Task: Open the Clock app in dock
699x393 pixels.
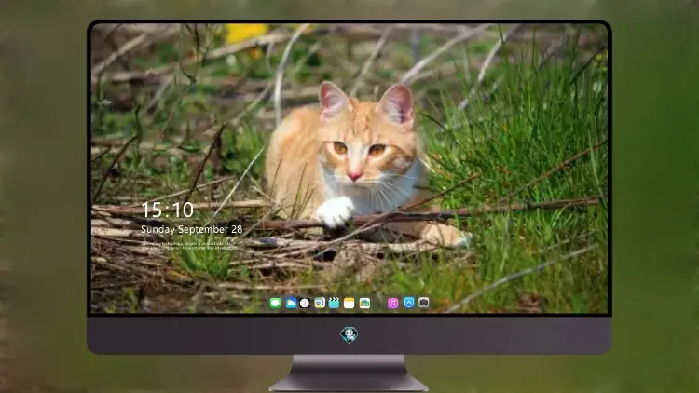Action: [305, 303]
